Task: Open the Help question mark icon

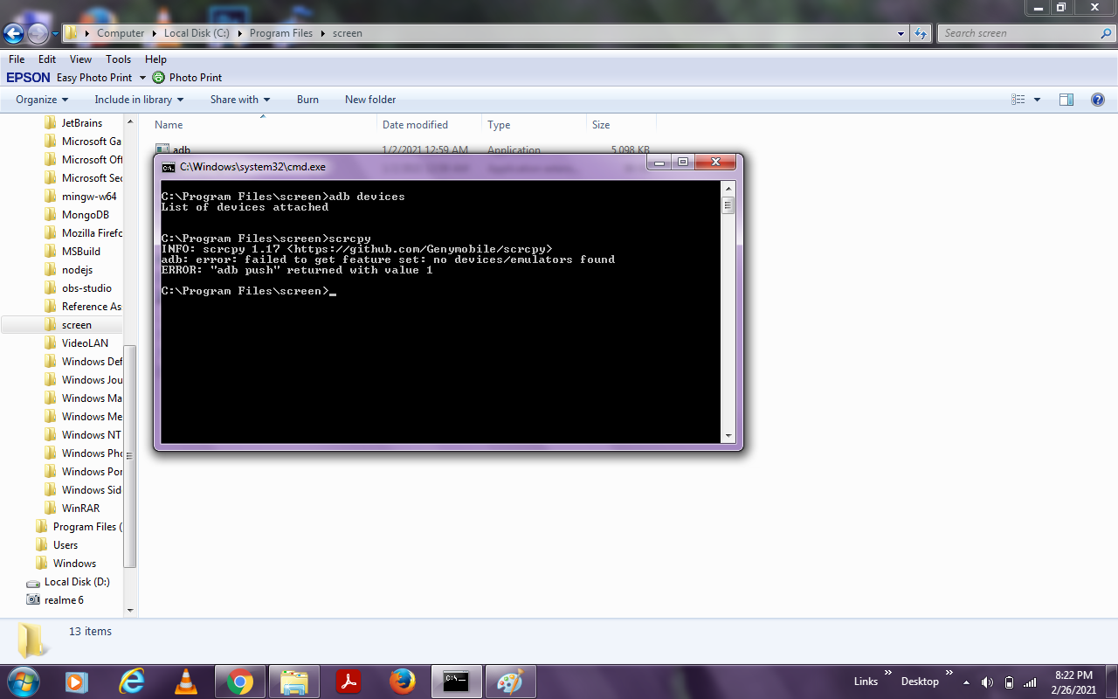Action: [1097, 99]
